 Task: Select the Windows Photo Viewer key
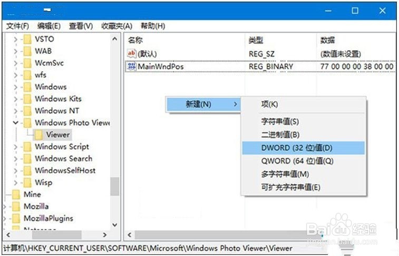pos(72,123)
